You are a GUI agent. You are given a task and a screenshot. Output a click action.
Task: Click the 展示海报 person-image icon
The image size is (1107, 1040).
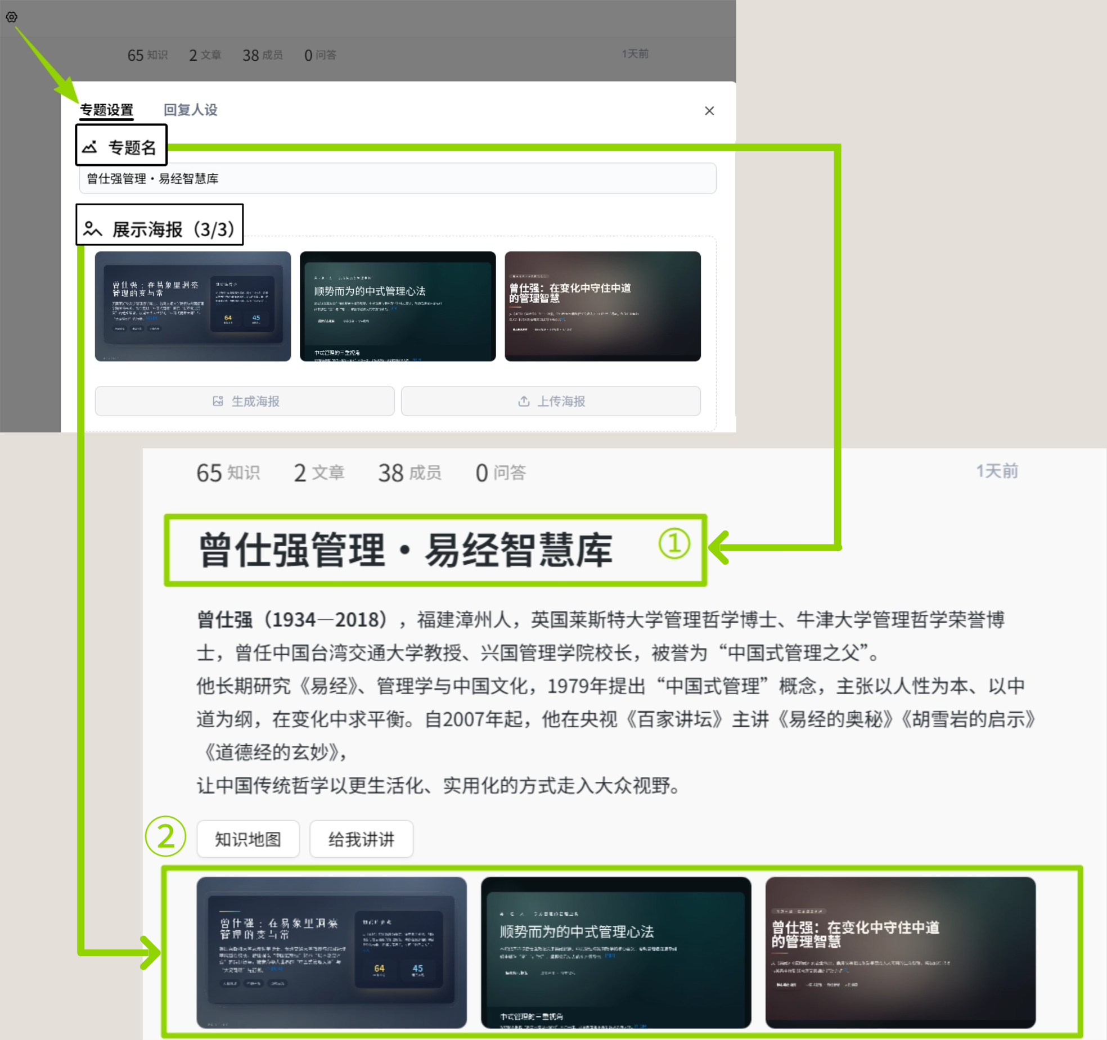[x=92, y=229]
